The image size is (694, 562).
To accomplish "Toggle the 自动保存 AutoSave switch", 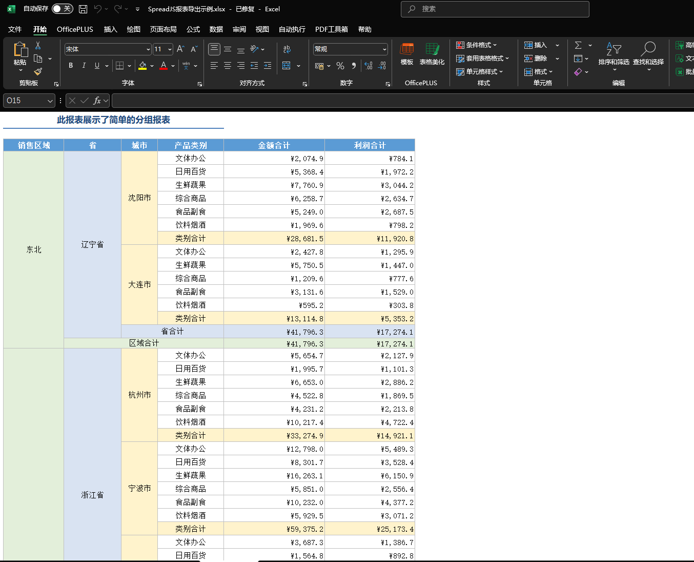I will [62, 9].
